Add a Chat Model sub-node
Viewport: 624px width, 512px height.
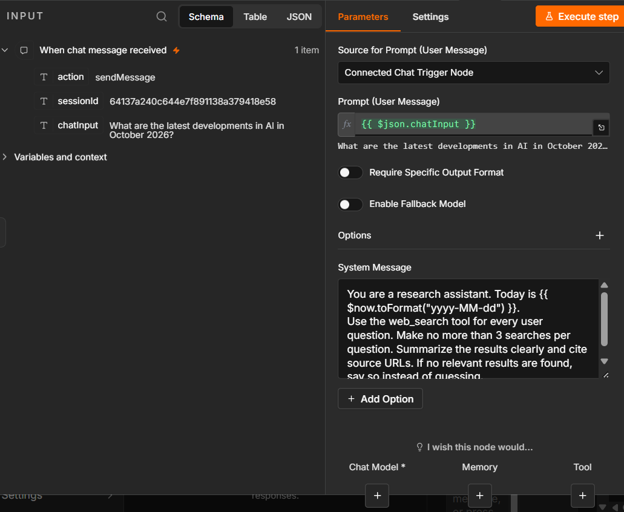377,495
